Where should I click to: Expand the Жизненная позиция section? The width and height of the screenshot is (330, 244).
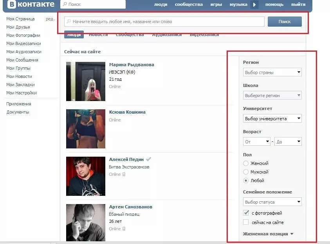coord(268,234)
